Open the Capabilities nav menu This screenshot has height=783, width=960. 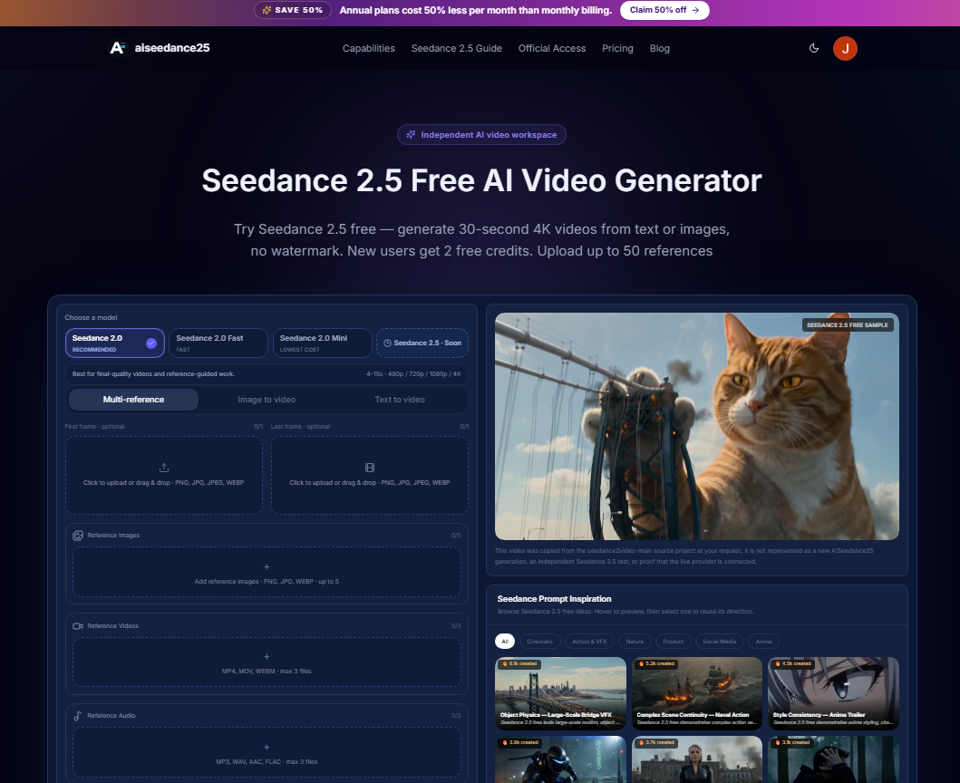(x=369, y=48)
